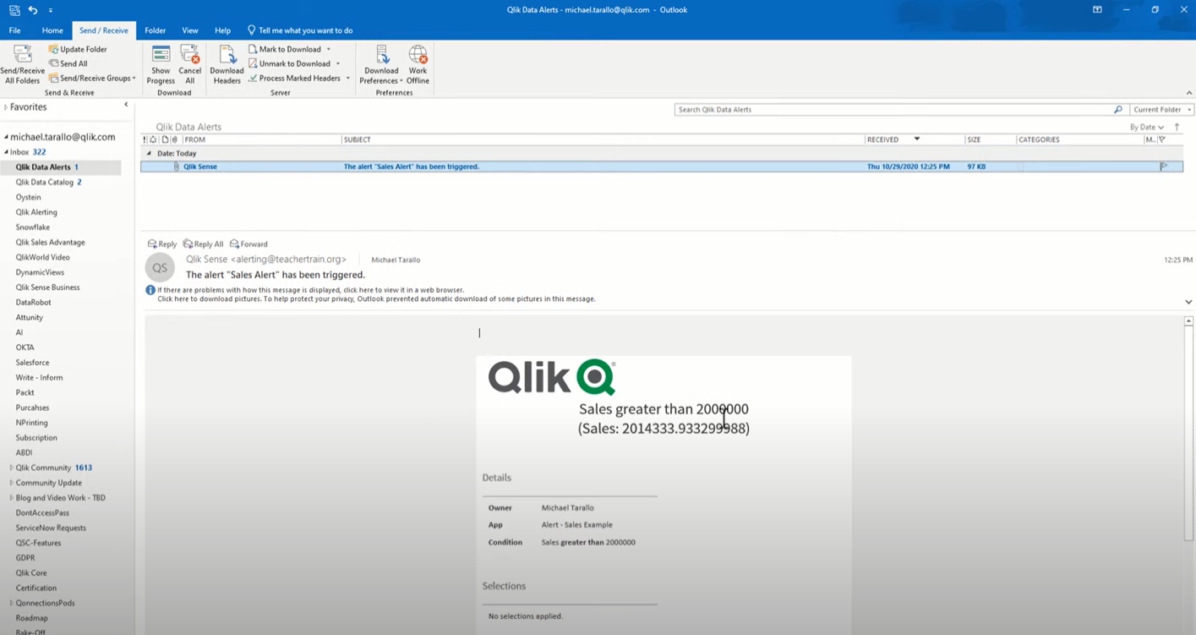Click the quick access Send/Receive icon
This screenshot has width=1196, height=635.
pos(14,9)
